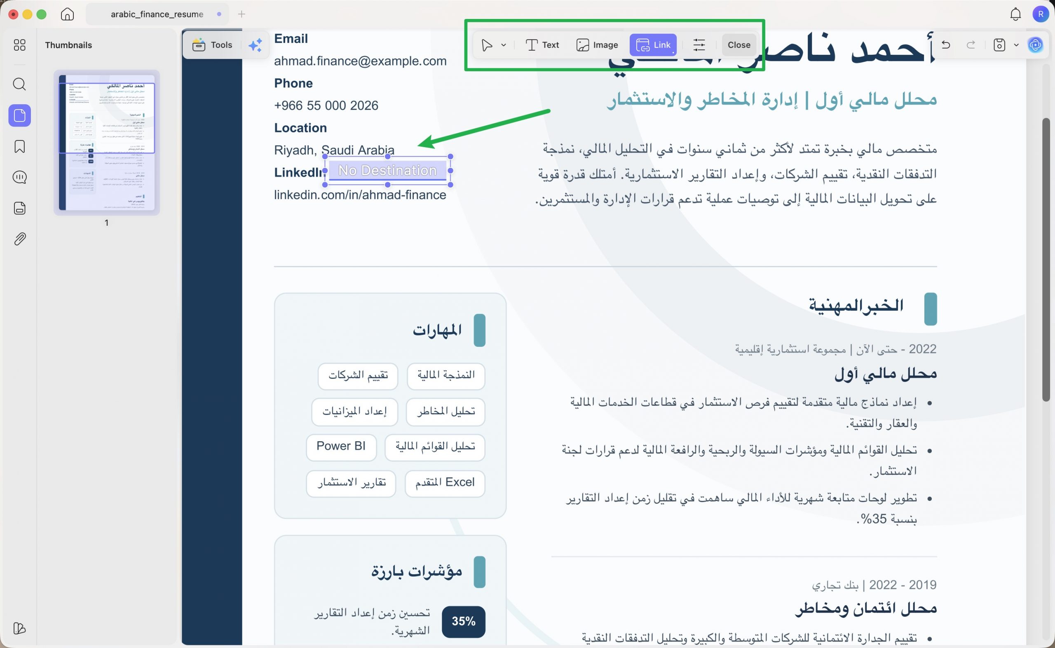Click the Thumbnails panel title
Image resolution: width=1055 pixels, height=648 pixels.
coord(68,45)
